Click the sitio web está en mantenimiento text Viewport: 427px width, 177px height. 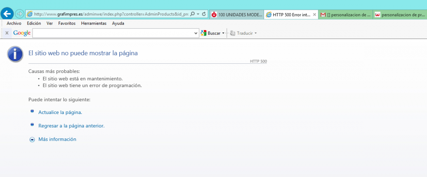tap(83, 79)
